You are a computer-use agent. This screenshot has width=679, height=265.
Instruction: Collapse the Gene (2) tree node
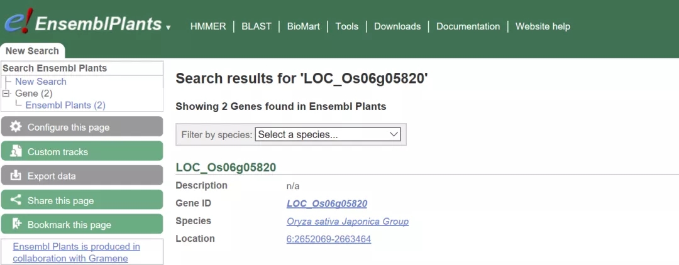point(6,93)
